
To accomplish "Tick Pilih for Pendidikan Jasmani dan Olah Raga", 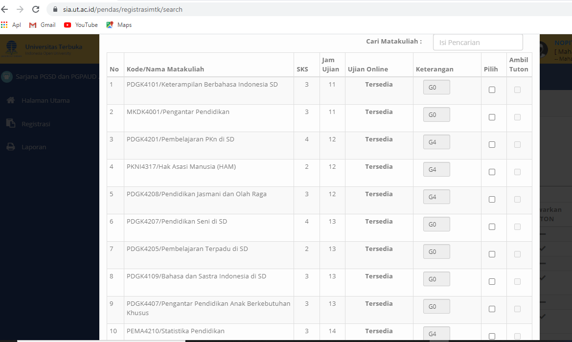I will point(492,199).
